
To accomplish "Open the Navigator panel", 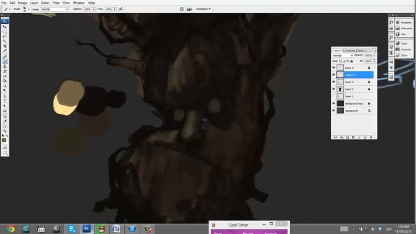I will [404, 22].
